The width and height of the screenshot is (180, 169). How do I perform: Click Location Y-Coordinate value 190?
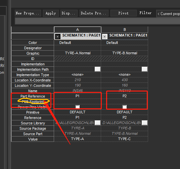point(78,85)
